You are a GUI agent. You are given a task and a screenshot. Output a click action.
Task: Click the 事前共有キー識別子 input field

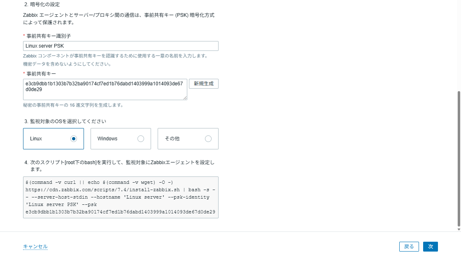(121, 46)
